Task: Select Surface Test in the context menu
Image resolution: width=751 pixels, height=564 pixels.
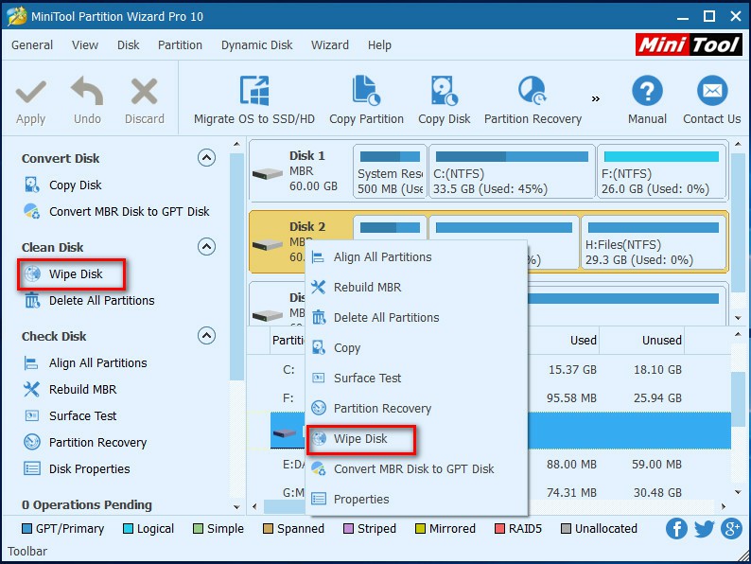Action: pyautogui.click(x=416, y=379)
